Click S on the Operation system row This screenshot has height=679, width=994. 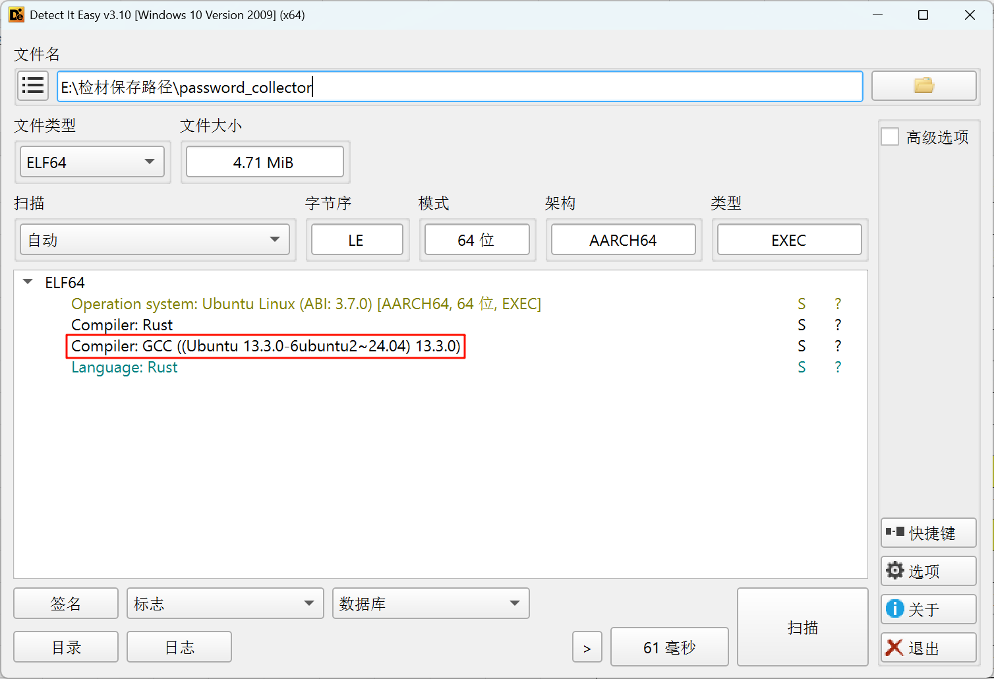pyautogui.click(x=802, y=304)
